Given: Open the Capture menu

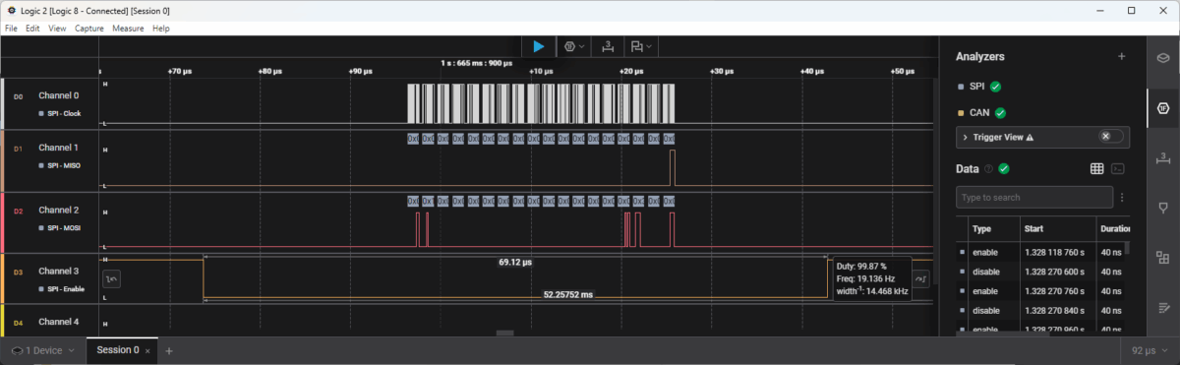Looking at the screenshot, I should click(x=89, y=29).
